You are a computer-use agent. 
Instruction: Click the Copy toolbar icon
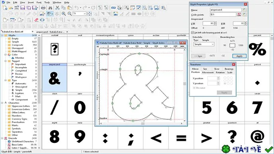[63, 8]
